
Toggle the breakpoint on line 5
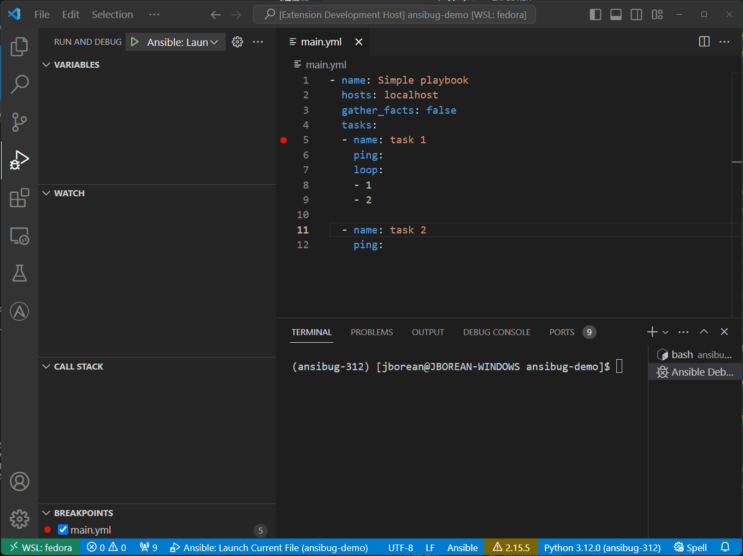point(284,140)
